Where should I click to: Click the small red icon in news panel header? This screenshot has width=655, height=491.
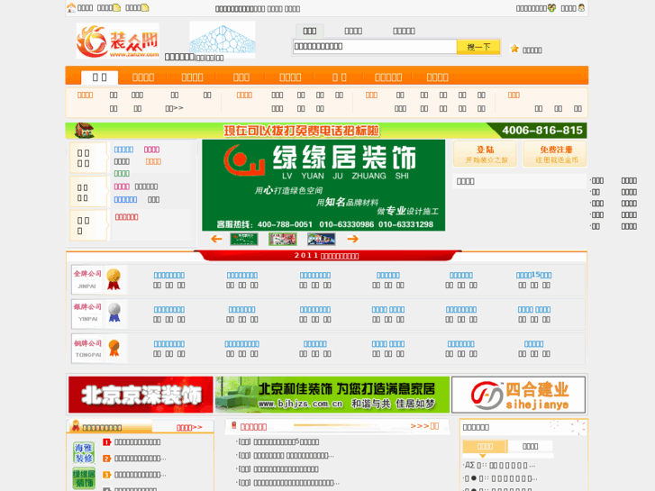tap(234, 425)
